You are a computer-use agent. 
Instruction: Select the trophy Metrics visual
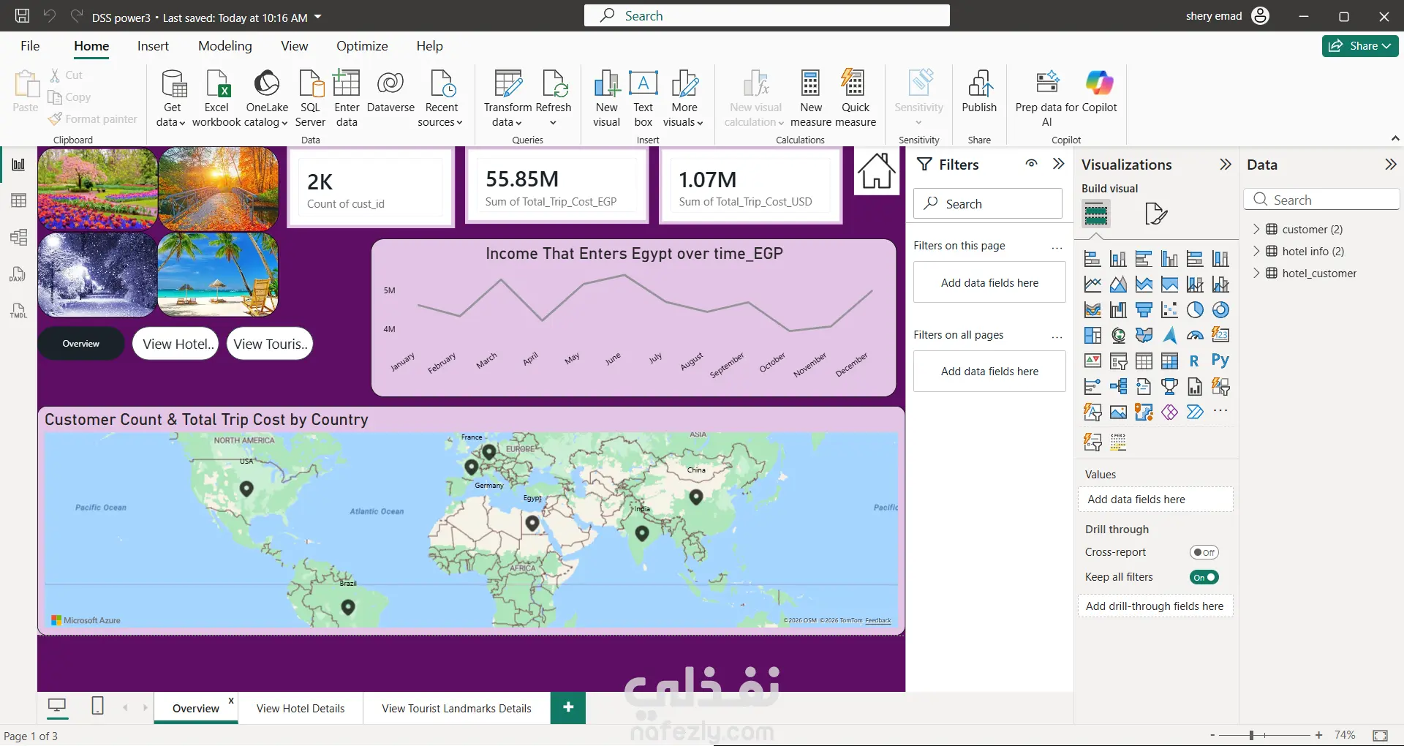point(1169,387)
